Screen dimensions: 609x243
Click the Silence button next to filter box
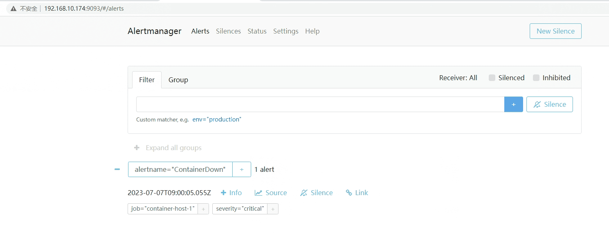(550, 104)
